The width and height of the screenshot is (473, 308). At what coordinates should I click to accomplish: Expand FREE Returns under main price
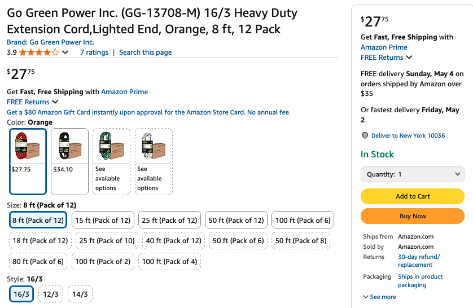(33, 102)
